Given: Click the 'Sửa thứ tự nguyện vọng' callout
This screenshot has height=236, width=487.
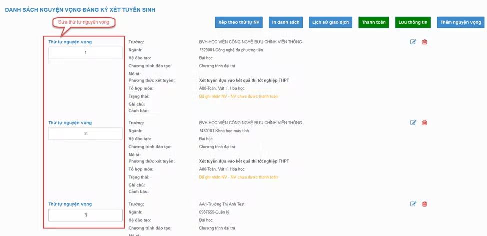Looking at the screenshot, I should pyautogui.click(x=84, y=22).
